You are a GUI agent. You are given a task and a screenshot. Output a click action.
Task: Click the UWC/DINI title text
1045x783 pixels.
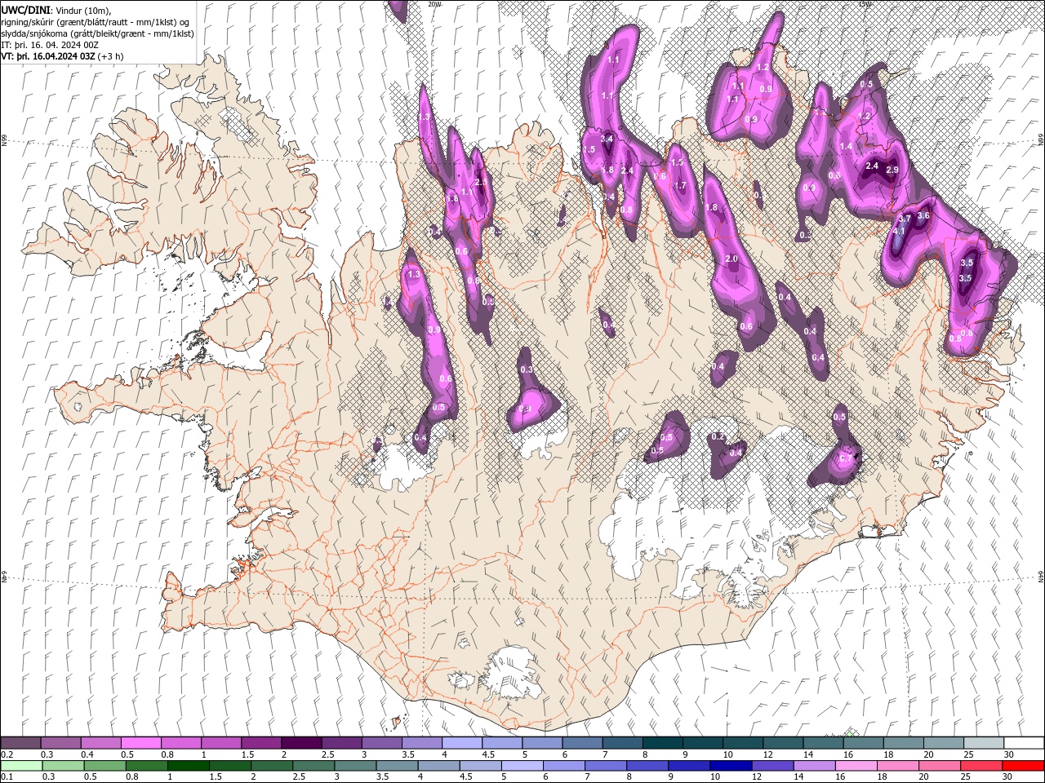[27, 10]
